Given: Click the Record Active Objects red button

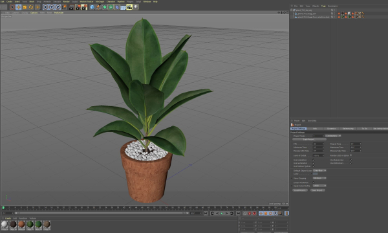Looking at the screenshot, I should (250, 213).
